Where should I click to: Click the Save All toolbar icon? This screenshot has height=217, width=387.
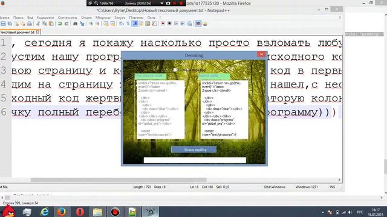10,24
